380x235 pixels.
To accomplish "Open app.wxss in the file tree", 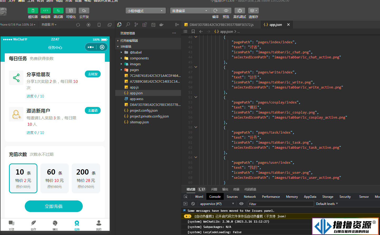I will tap(148, 99).
